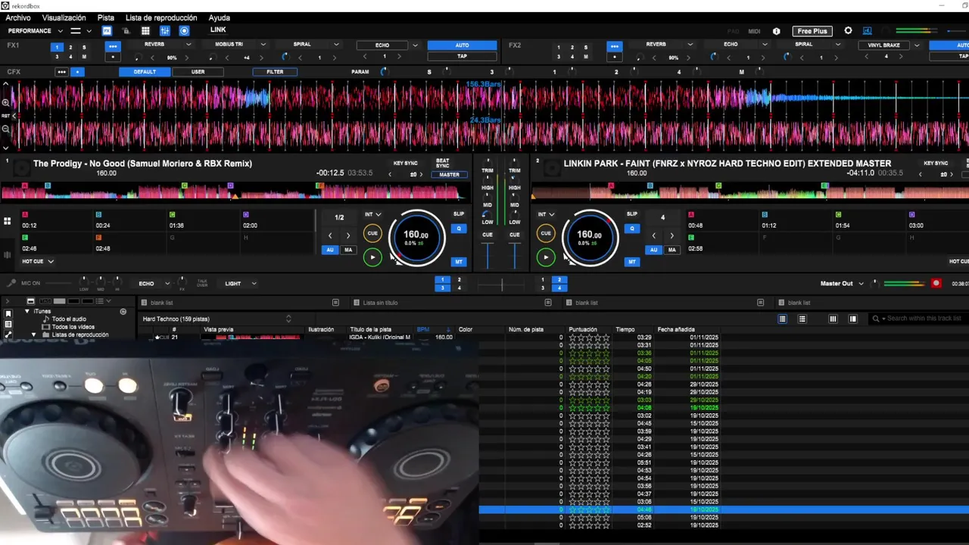Image resolution: width=969 pixels, height=545 pixels.
Task: Click deck 1 CUE button
Action: click(372, 234)
